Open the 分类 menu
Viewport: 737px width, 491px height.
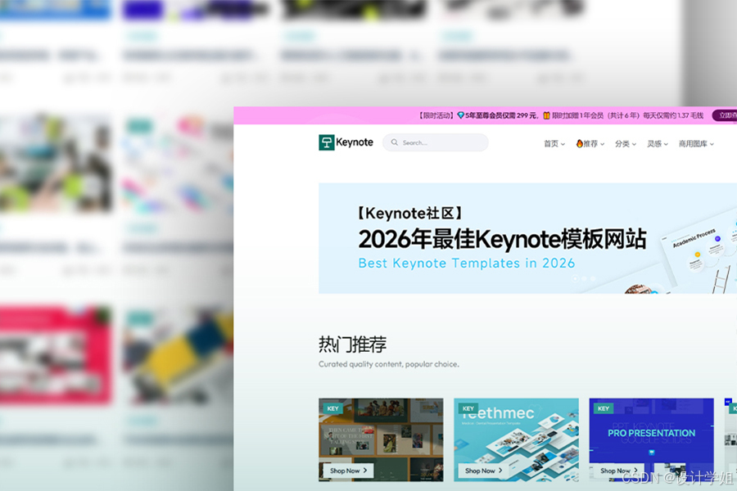point(626,144)
